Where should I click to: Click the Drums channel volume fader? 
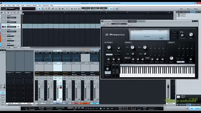click(x=39, y=87)
